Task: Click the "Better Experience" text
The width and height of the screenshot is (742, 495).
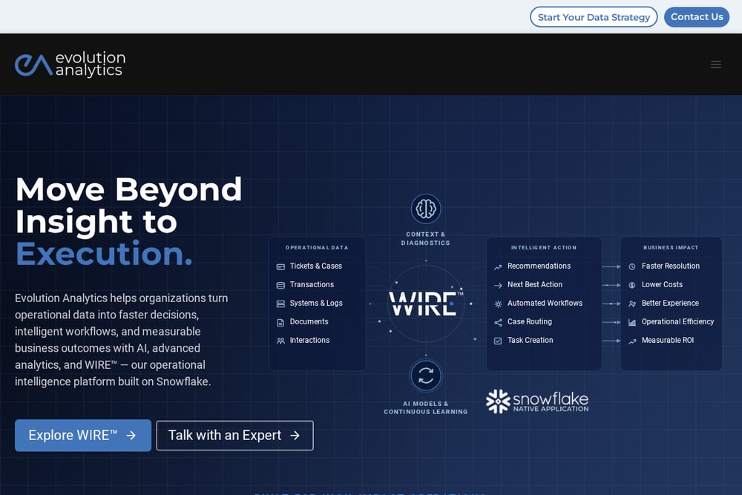Action: pyautogui.click(x=670, y=303)
